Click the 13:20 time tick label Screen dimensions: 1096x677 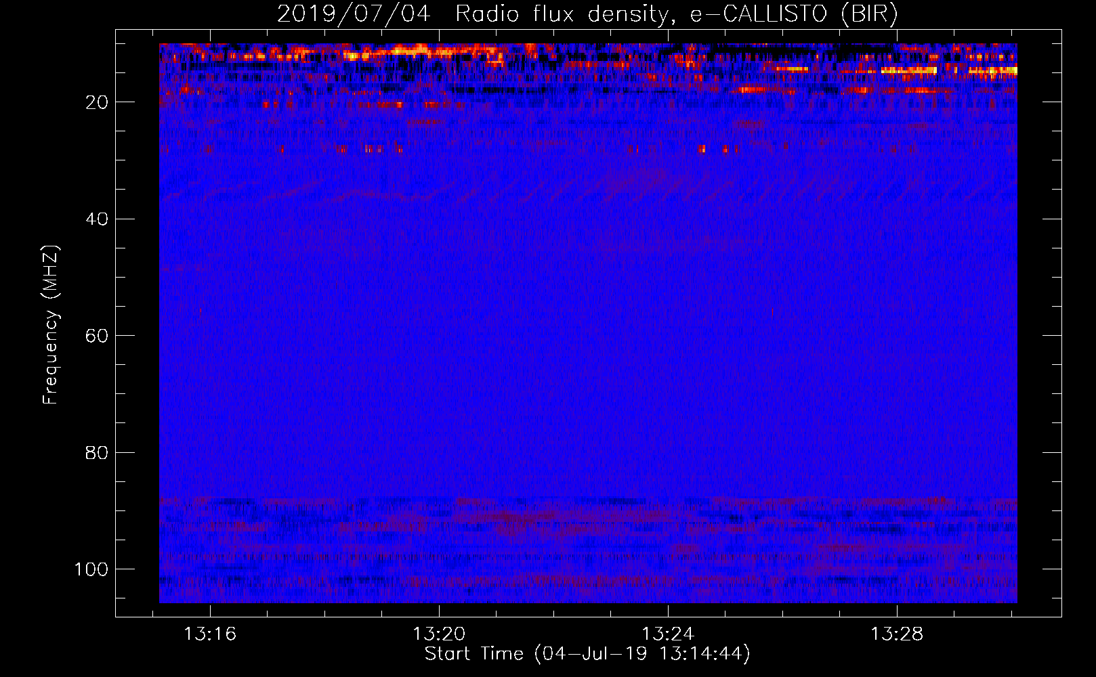pos(439,634)
